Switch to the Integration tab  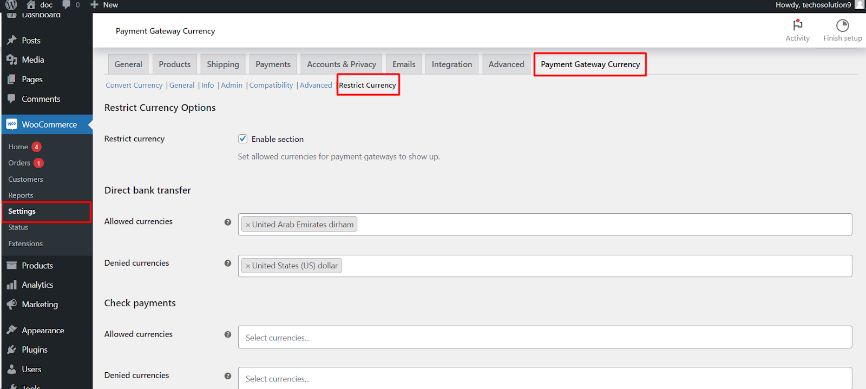tap(452, 64)
